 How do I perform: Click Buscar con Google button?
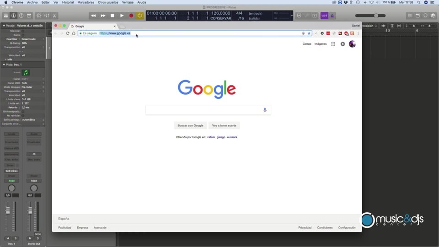tap(190, 125)
